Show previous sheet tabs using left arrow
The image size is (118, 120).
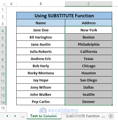(x=7, y=116)
